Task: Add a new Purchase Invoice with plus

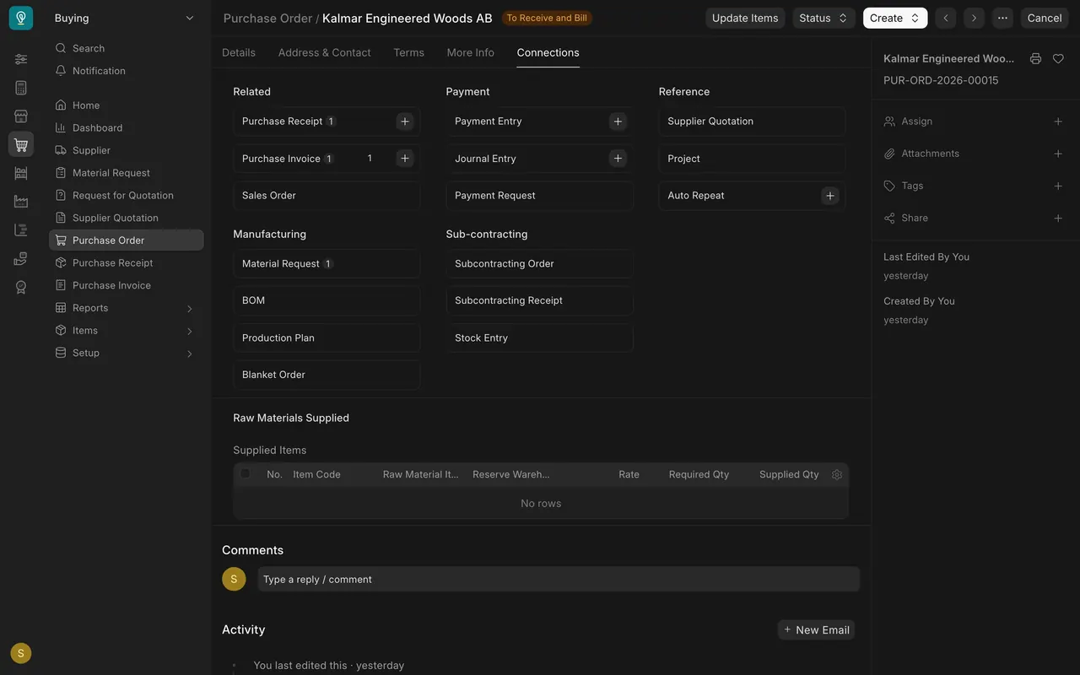Action: click(x=405, y=159)
